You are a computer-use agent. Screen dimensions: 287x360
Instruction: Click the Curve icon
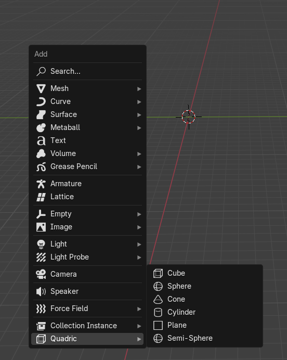(x=41, y=102)
